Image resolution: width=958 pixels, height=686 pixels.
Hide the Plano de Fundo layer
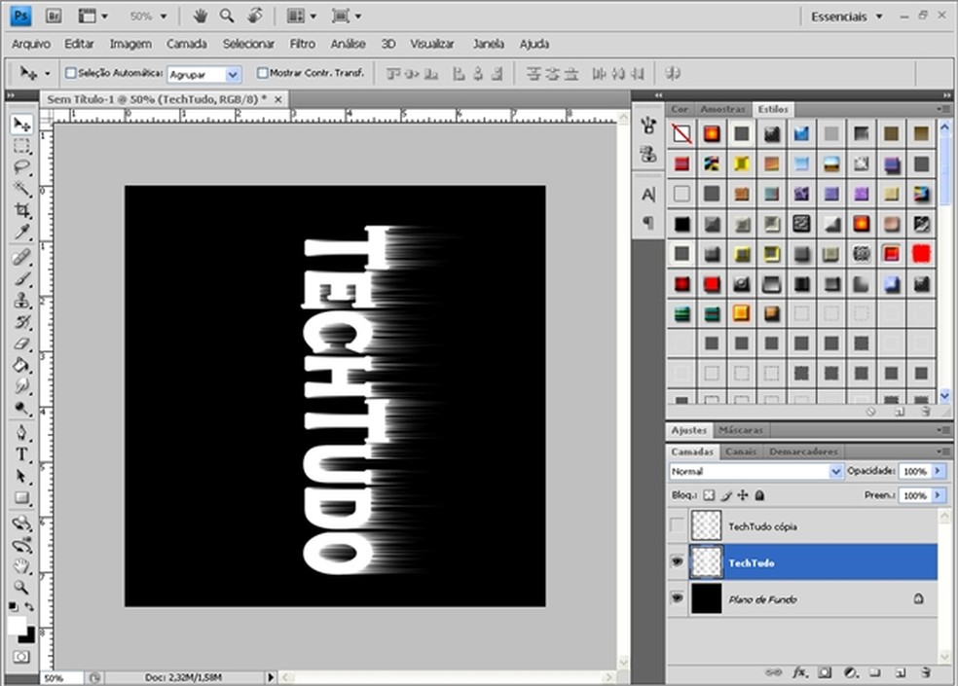pos(678,599)
